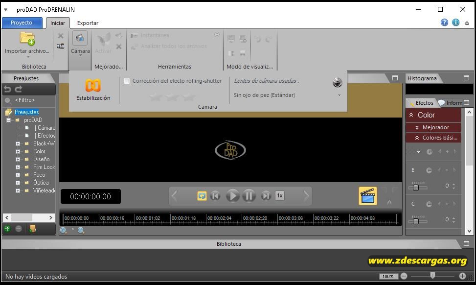The width and height of the screenshot is (476, 285).
Task: Remove preset with the grey minus icon
Action: click(19, 229)
